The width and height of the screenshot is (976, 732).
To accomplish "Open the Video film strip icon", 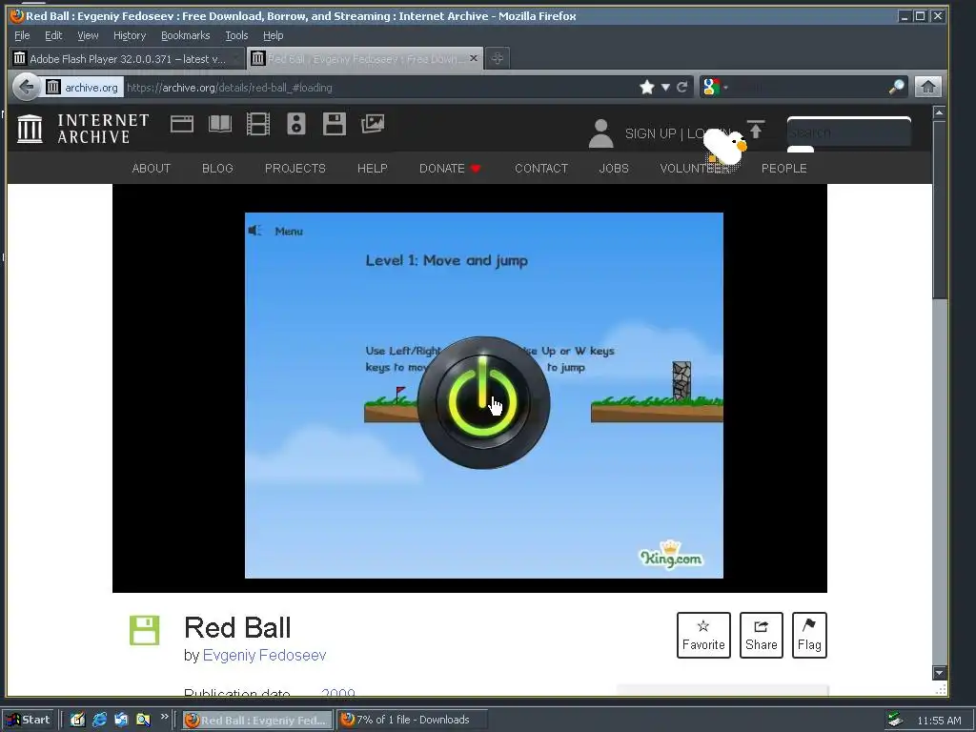I will tap(257, 124).
